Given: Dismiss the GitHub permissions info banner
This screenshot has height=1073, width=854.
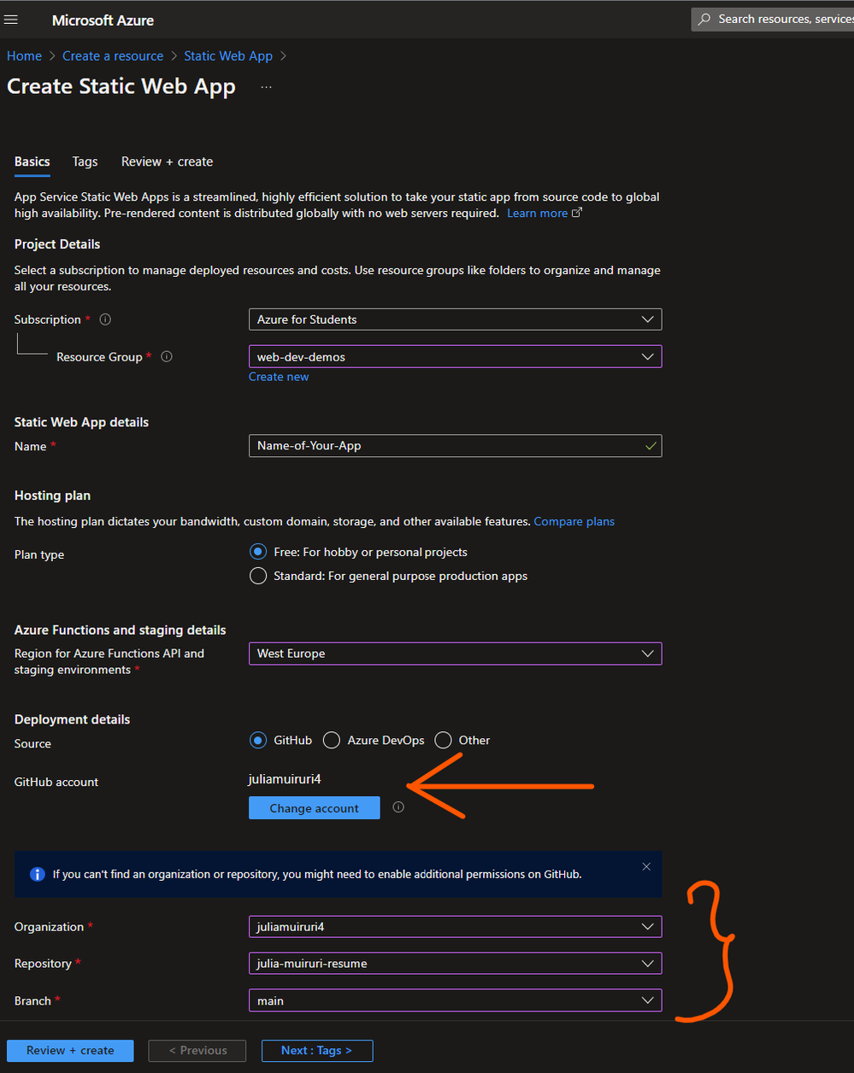Looking at the screenshot, I should point(646,866).
